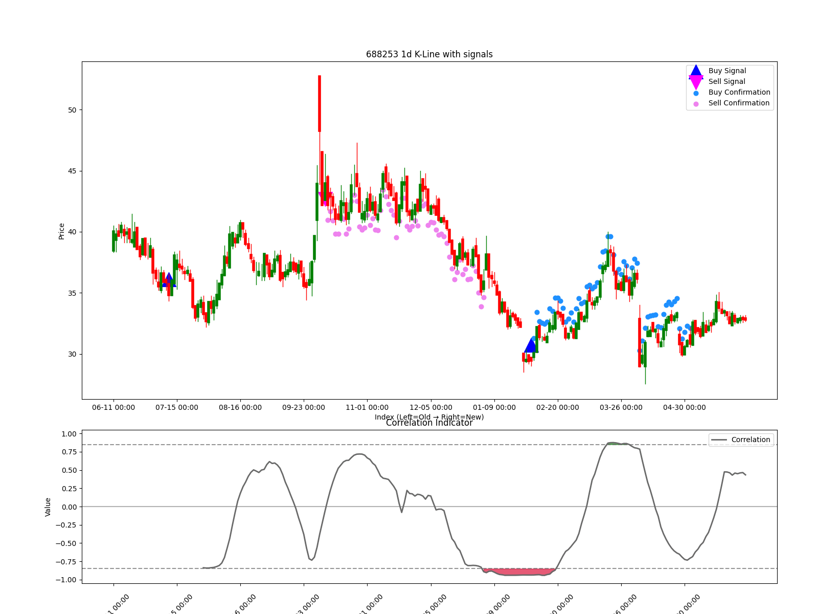This screenshot has height=614, width=818.
Task: Click the price tick label '40'
Action: click(x=72, y=232)
